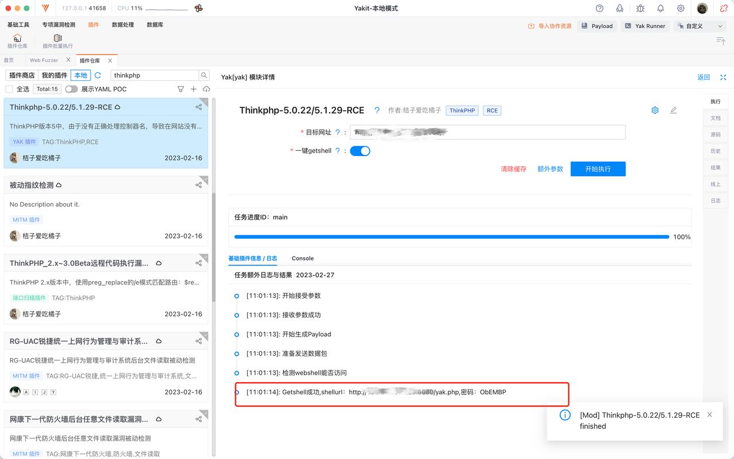Open the Payload button

596,26
